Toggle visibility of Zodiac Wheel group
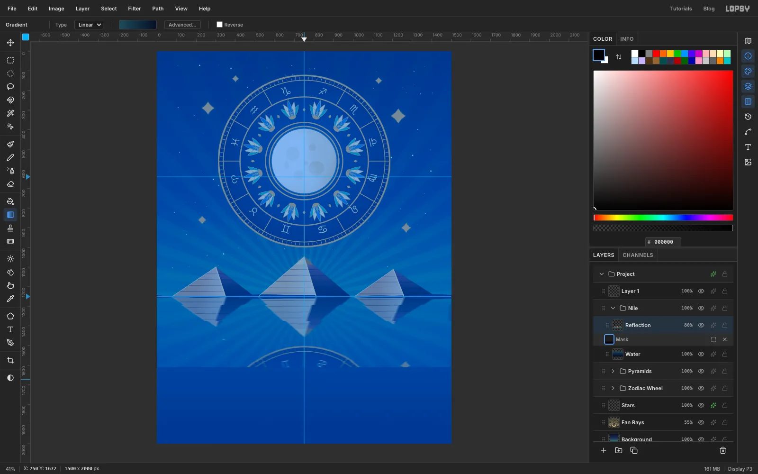The image size is (758, 474). pos(701,388)
